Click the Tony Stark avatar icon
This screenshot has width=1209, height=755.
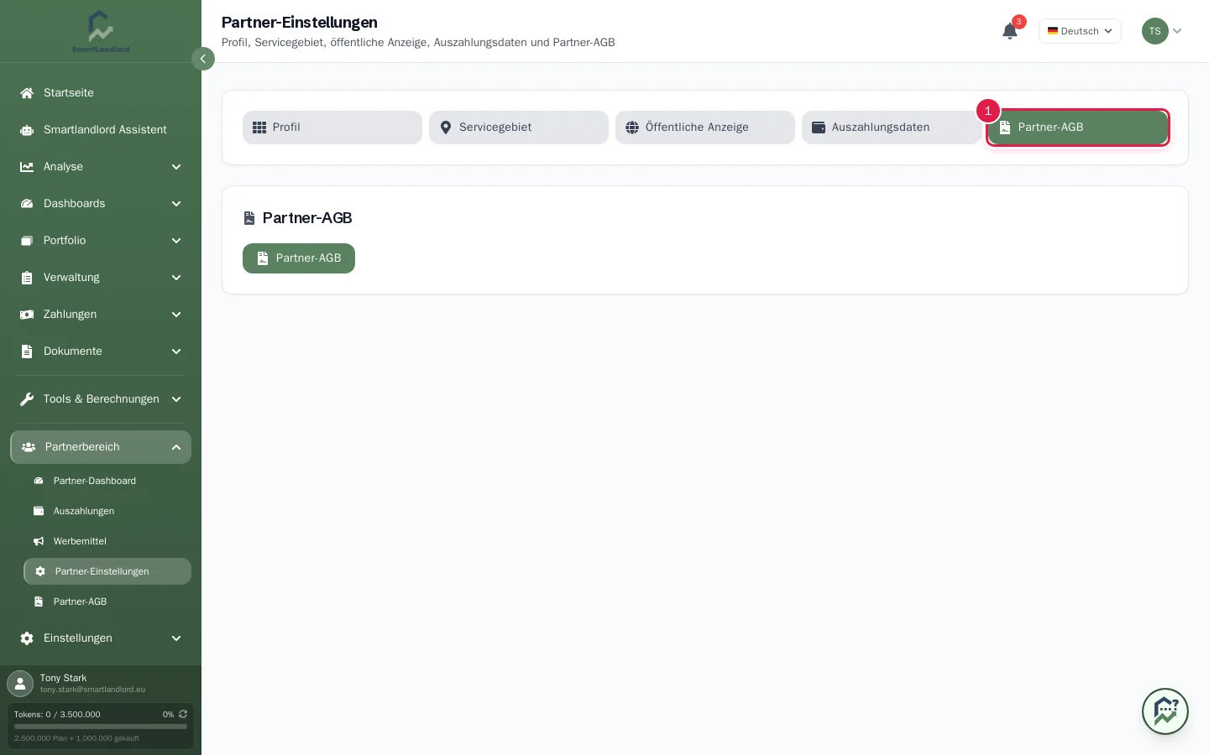[20, 684]
